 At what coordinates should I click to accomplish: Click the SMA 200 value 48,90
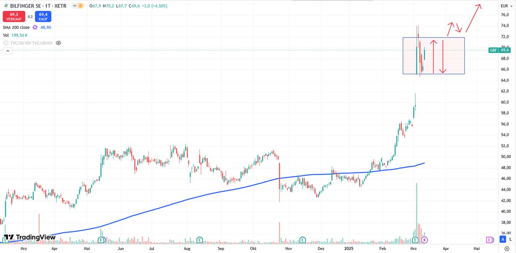[46, 27]
